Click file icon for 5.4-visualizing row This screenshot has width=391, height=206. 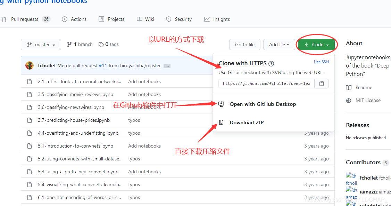tap(30, 184)
